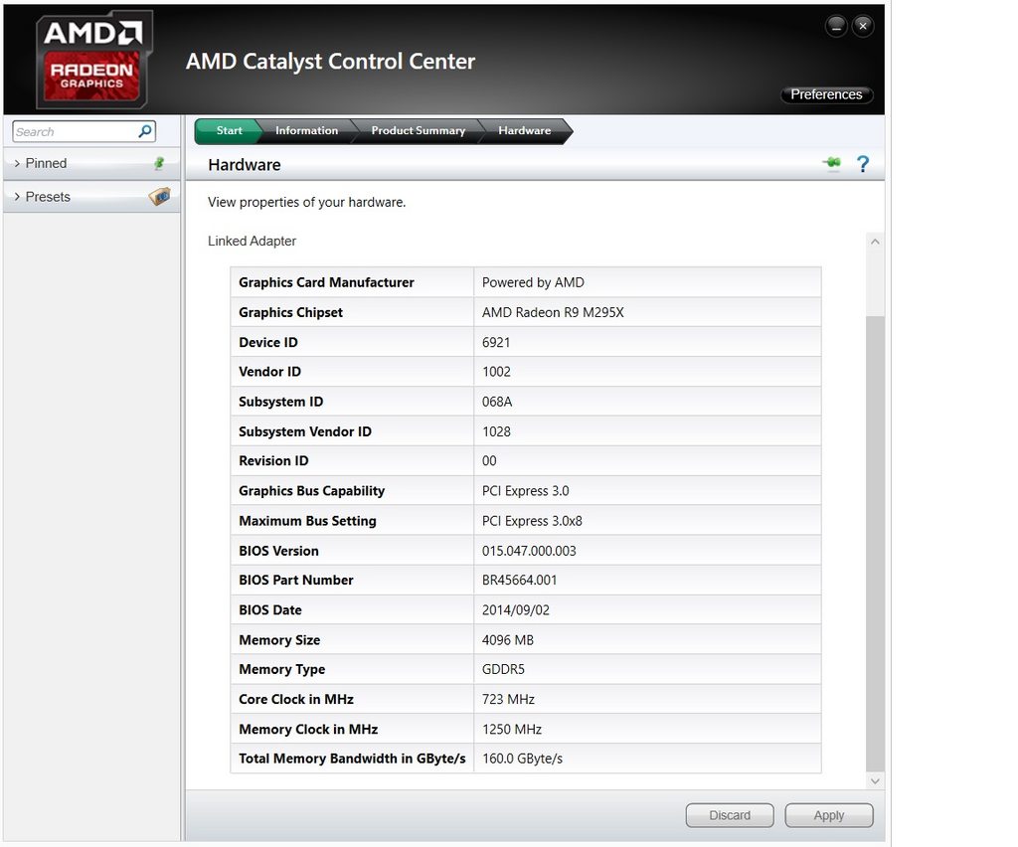
Task: Select the Subsystem Vendor ID value '1028'
Action: (x=496, y=431)
